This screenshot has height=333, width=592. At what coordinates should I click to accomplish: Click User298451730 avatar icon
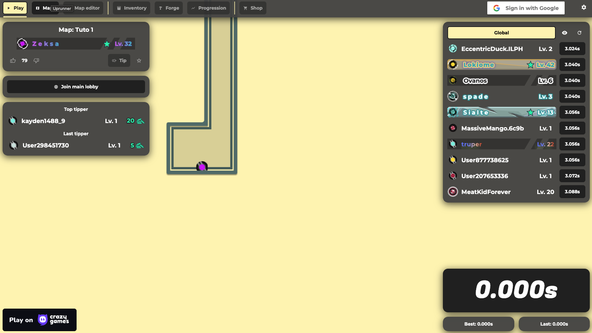pyautogui.click(x=14, y=145)
